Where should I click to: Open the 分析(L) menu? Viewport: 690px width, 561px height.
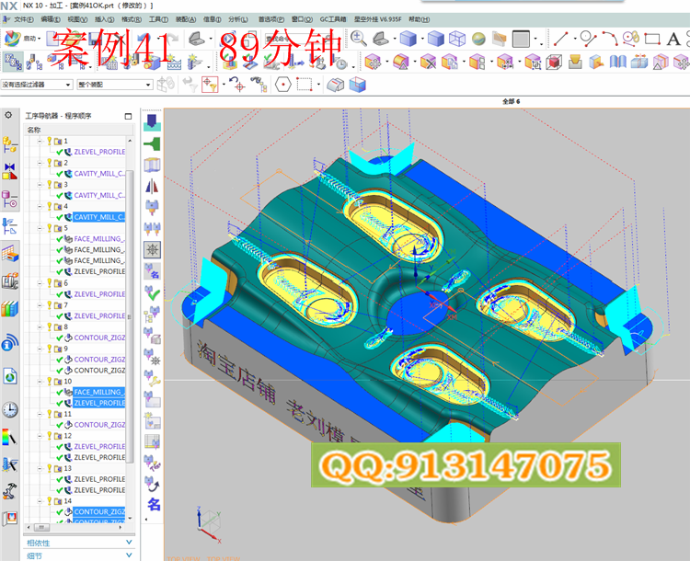click(x=238, y=19)
